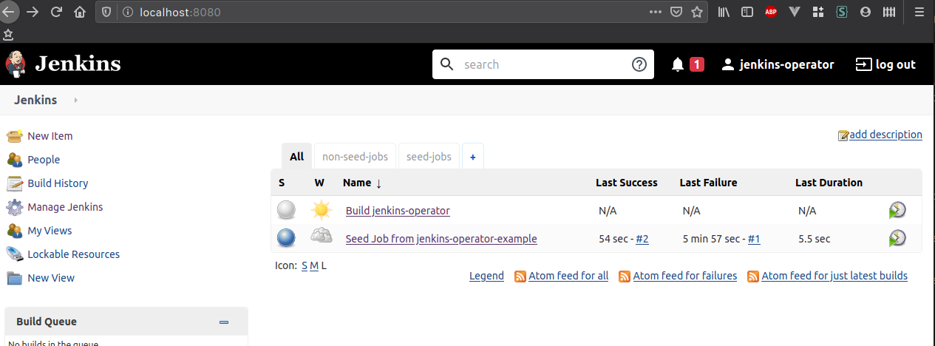The width and height of the screenshot is (935, 346).
Task: Open last failed build #1
Action: [754, 239]
